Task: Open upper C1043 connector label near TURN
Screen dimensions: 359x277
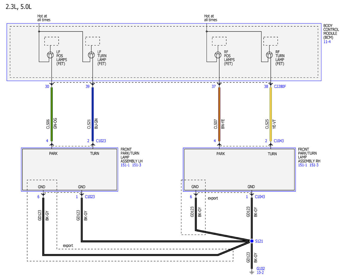Action: [x=279, y=140]
